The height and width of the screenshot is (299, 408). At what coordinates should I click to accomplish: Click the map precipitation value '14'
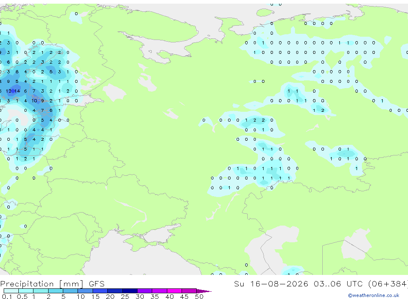pos(17,91)
